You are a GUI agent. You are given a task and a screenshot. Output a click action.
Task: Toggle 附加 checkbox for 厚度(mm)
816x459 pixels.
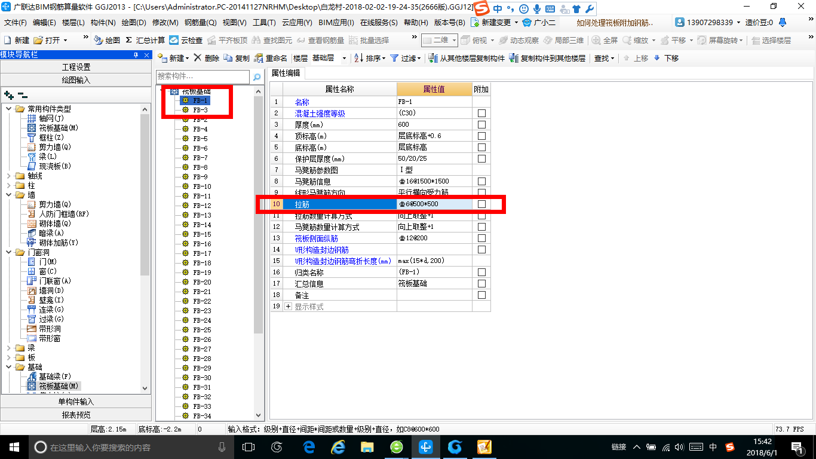(x=481, y=124)
